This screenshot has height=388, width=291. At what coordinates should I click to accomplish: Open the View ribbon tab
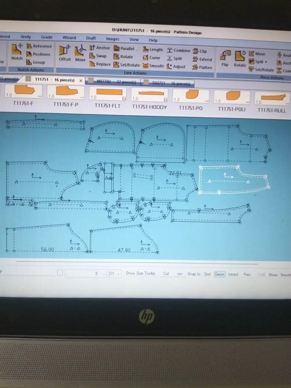pyautogui.click(x=134, y=40)
